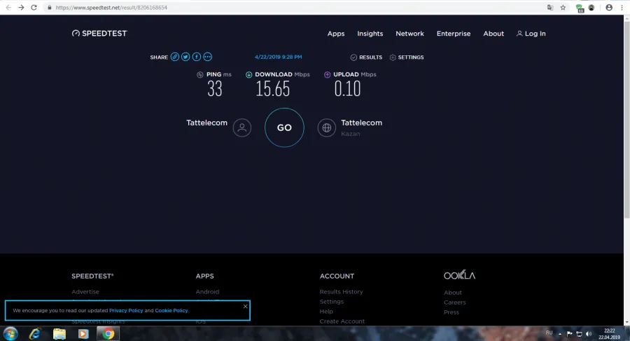Image resolution: width=630 pixels, height=341 pixels.
Task: Click the Privacy Policy link
Action: 126,310
